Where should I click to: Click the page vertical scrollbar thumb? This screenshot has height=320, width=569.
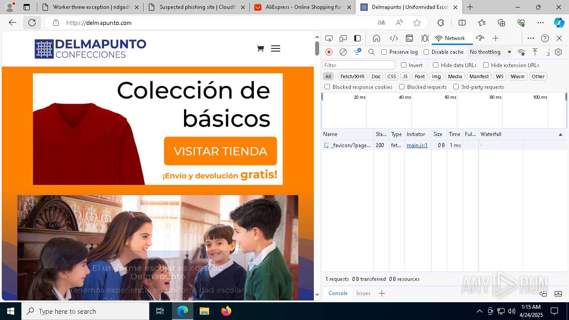coord(317,48)
